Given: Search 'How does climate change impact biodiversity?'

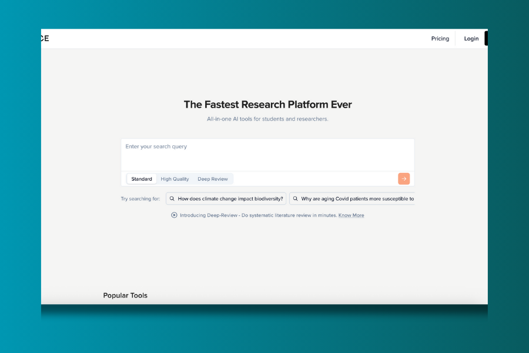Looking at the screenshot, I should pyautogui.click(x=226, y=199).
